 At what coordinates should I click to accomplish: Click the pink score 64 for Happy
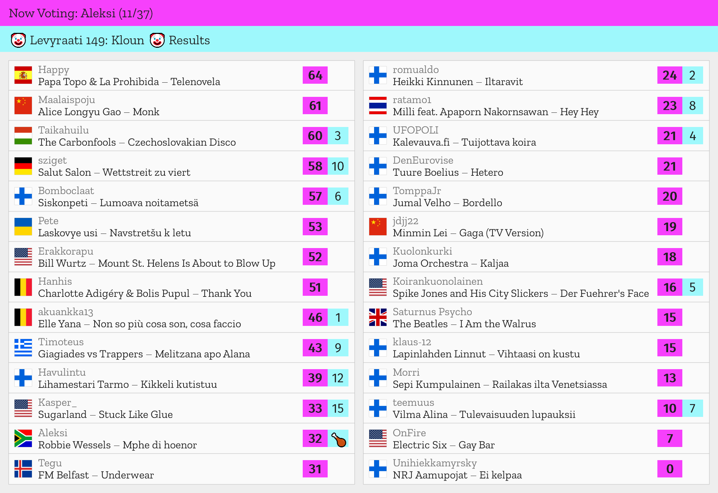pyautogui.click(x=315, y=75)
